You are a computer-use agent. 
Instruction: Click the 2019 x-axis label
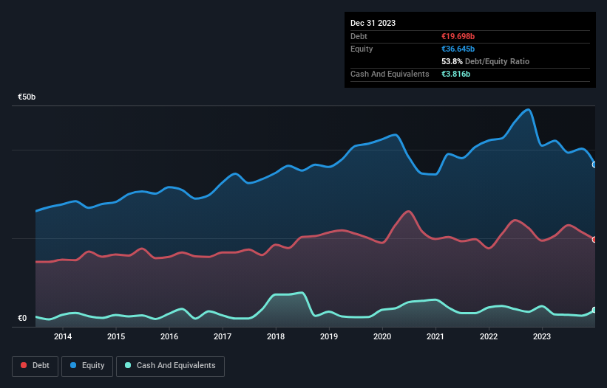[329, 336]
